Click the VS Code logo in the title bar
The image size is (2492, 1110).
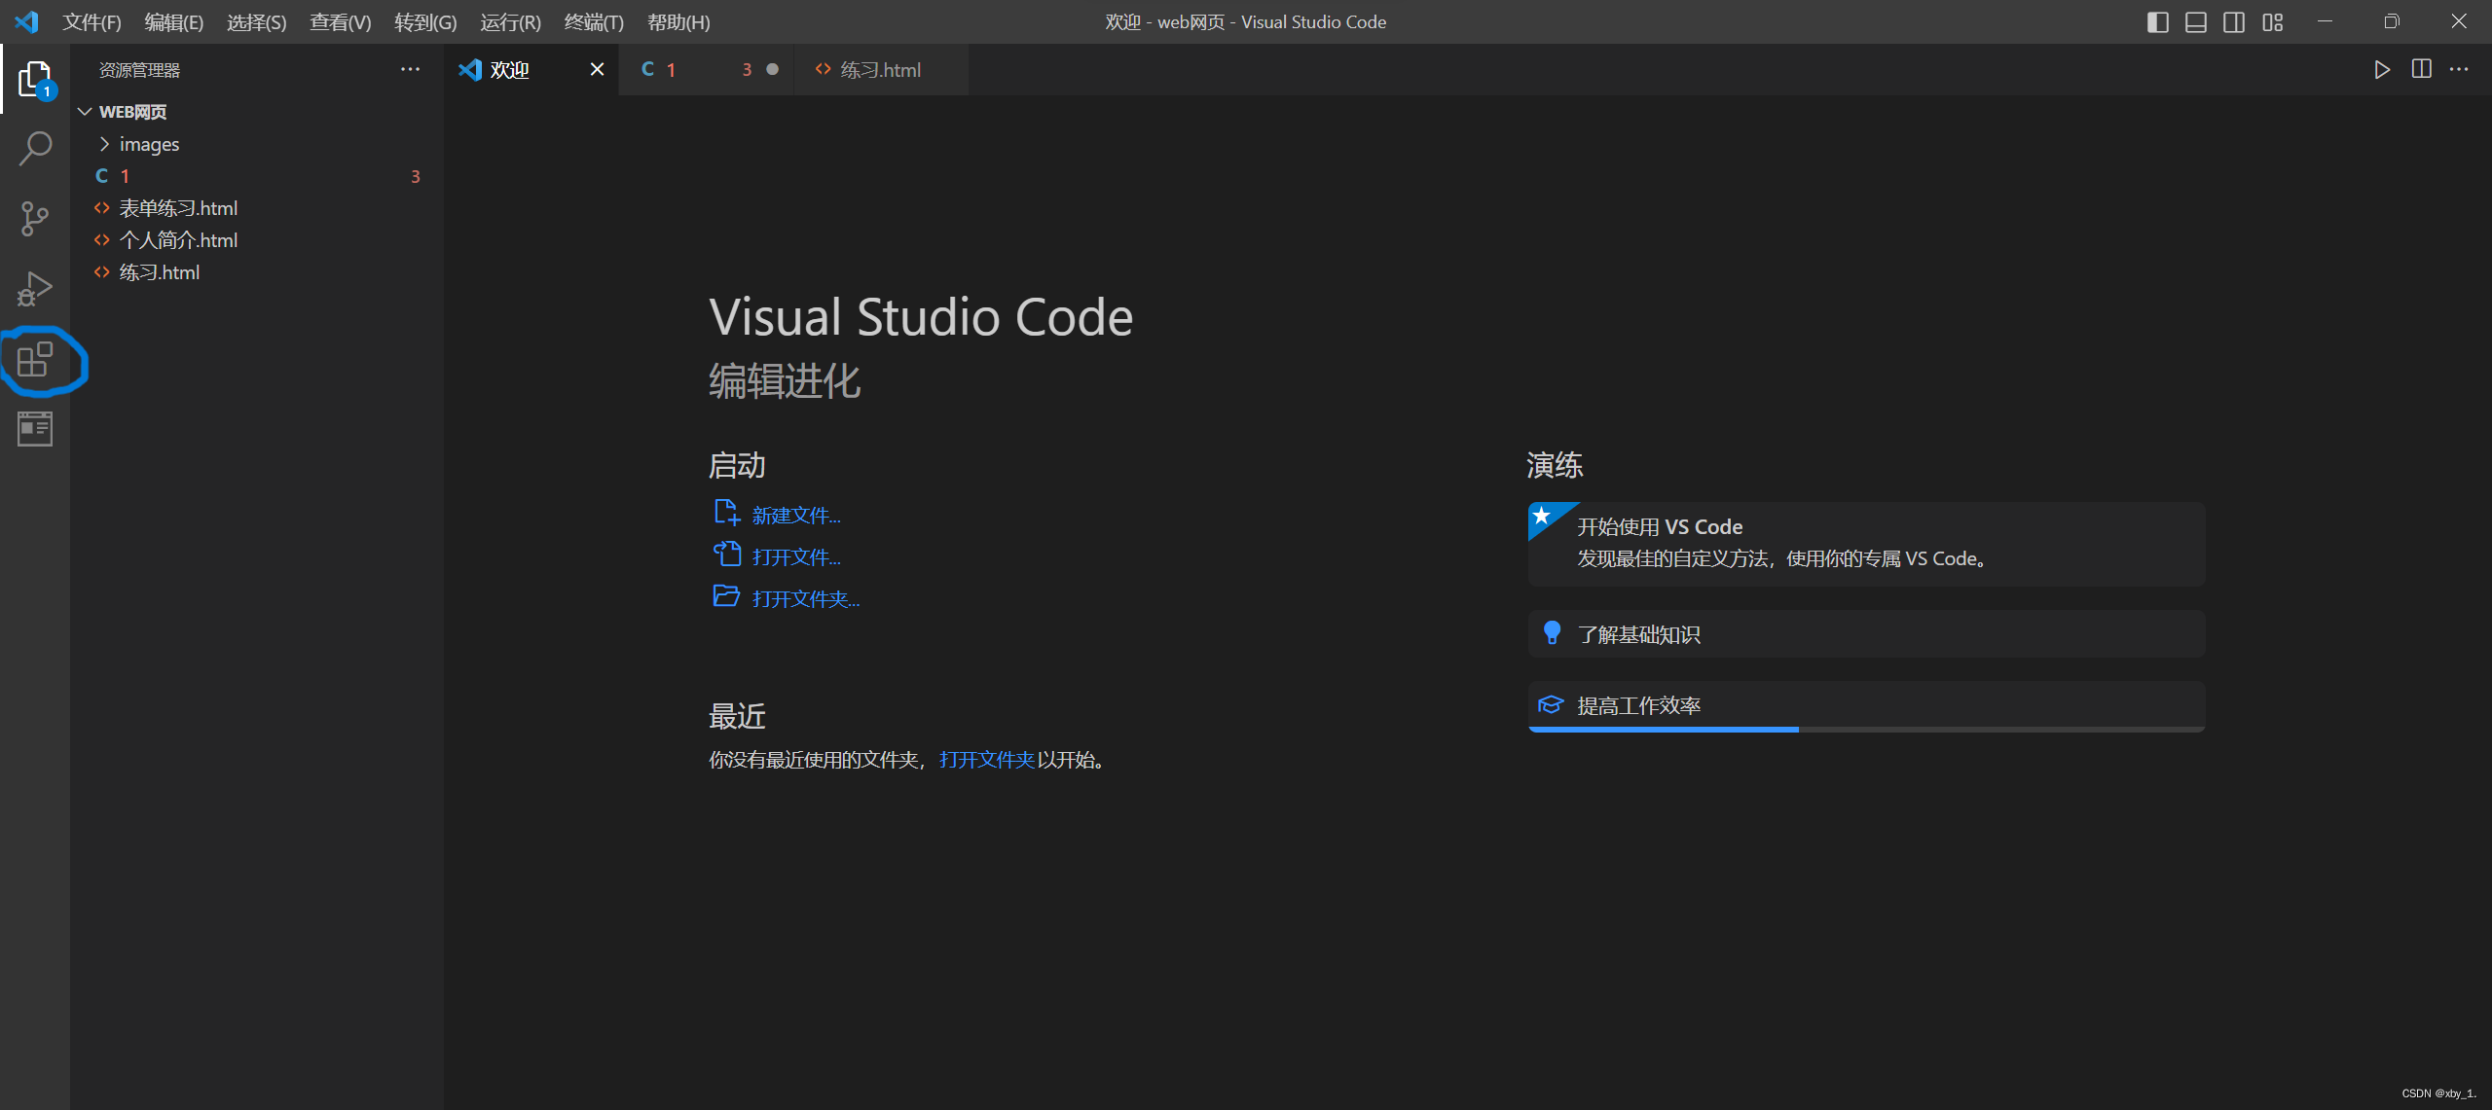pos(26,21)
